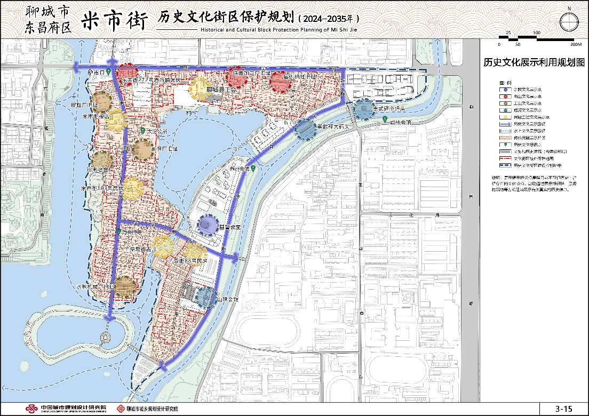This screenshot has width=589, height=416.
Task: Select the 文化街区核心保护范围 legend line
Action: (506, 158)
